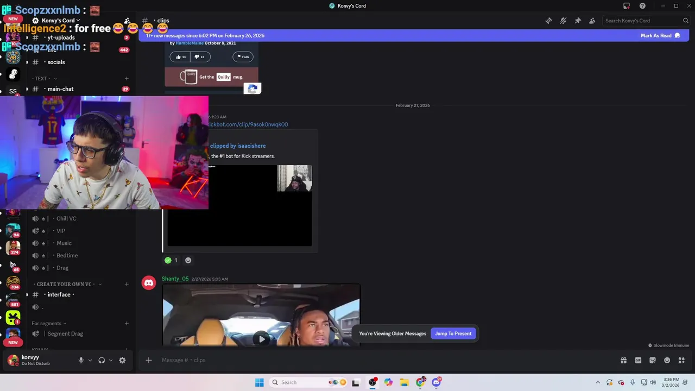695x391 pixels.
Task: Click HumbleMaine author link
Action: [189, 43]
